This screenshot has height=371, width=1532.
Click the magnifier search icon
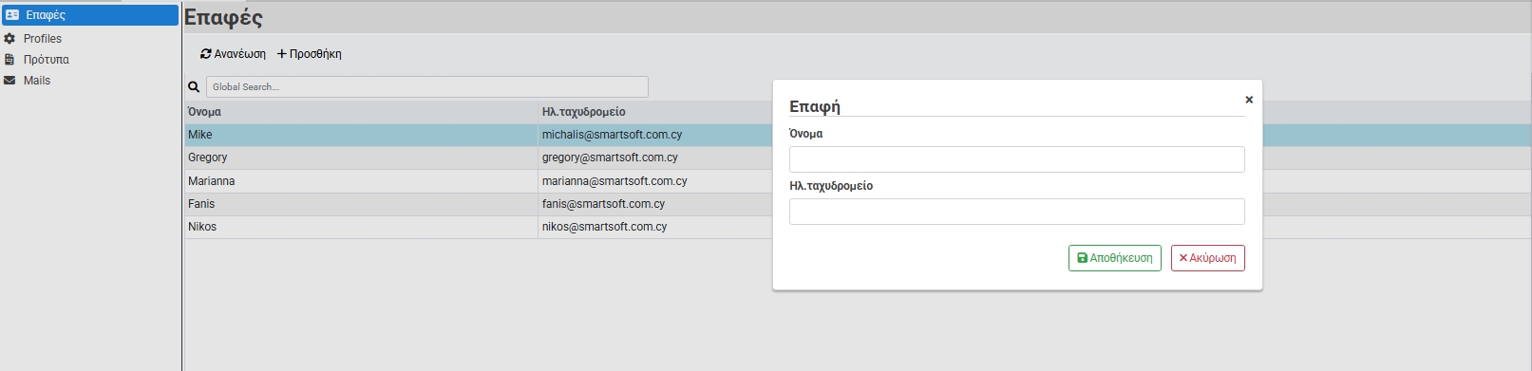194,87
